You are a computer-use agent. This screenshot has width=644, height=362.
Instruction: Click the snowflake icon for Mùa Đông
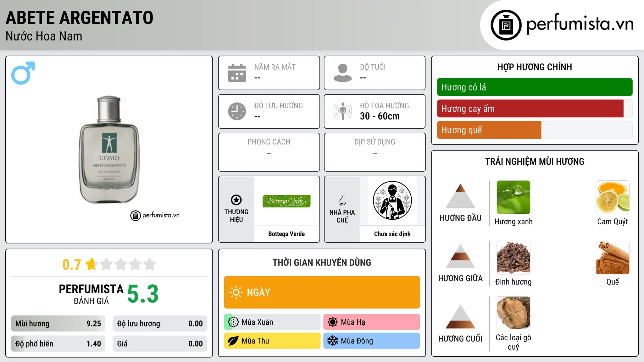click(x=333, y=341)
